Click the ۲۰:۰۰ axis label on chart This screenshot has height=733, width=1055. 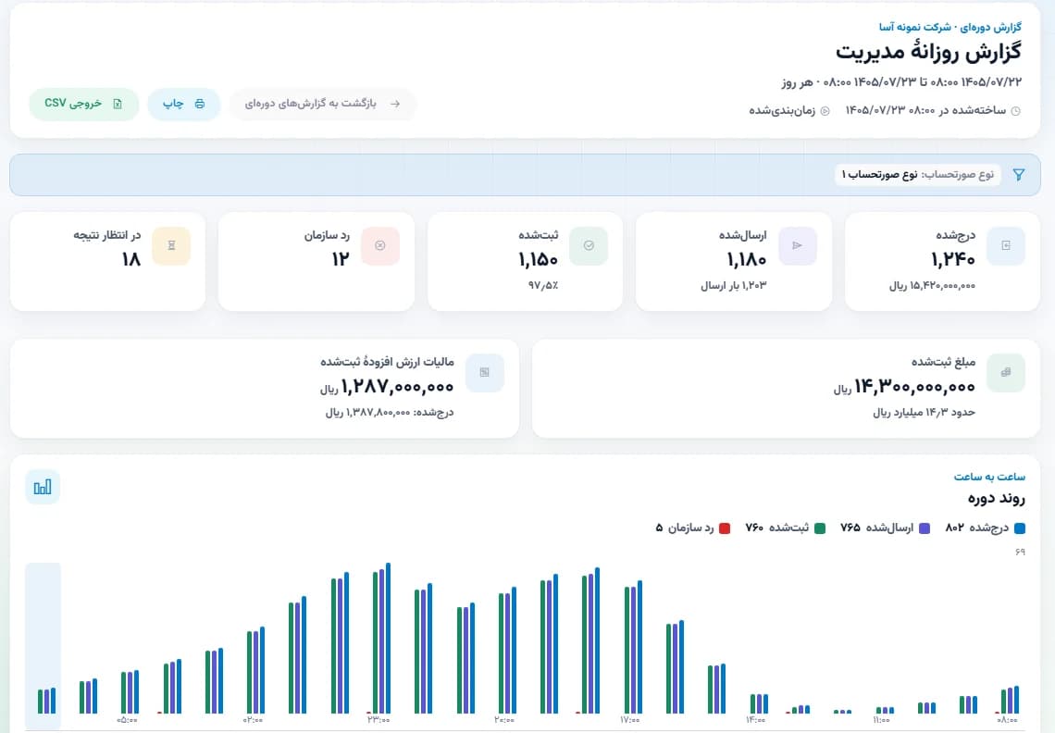[x=504, y=720]
